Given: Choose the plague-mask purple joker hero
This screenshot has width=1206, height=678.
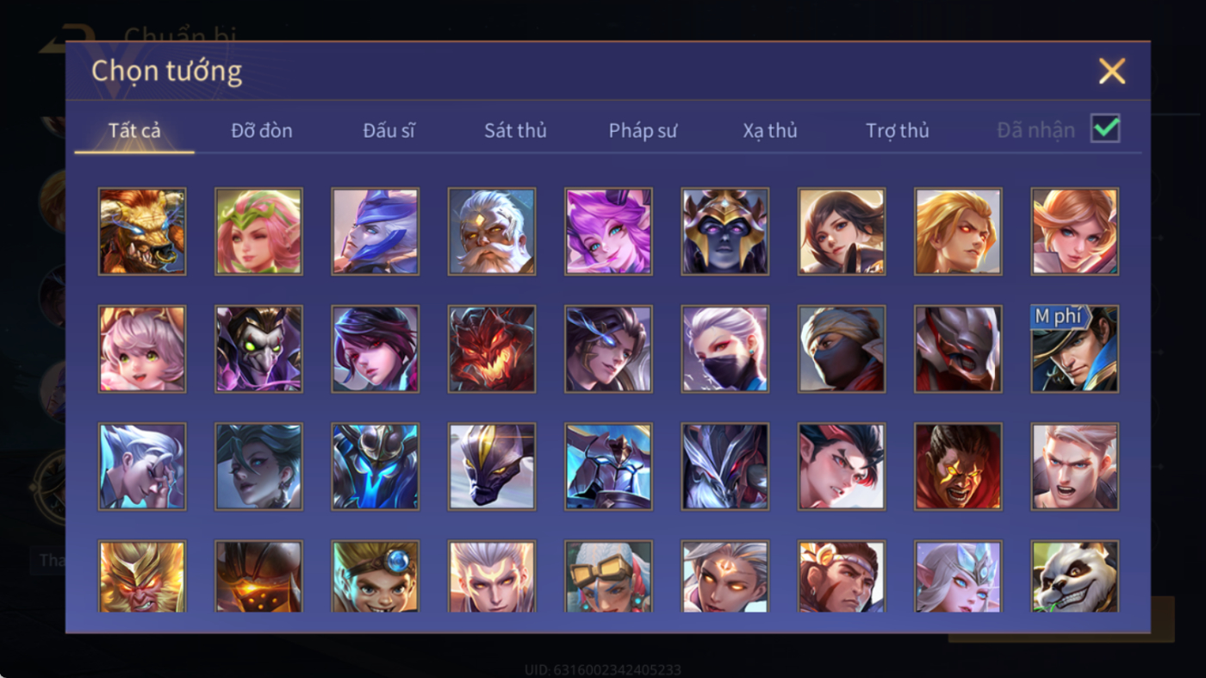Looking at the screenshot, I should (x=258, y=349).
